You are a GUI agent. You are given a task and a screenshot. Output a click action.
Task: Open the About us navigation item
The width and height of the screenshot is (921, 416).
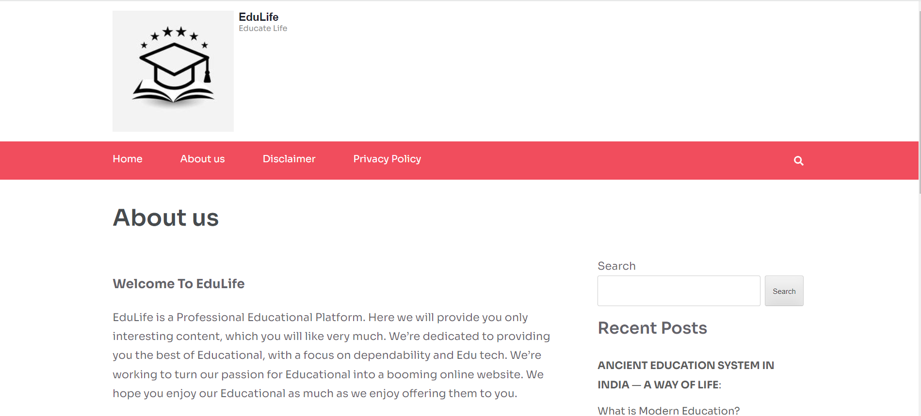202,159
